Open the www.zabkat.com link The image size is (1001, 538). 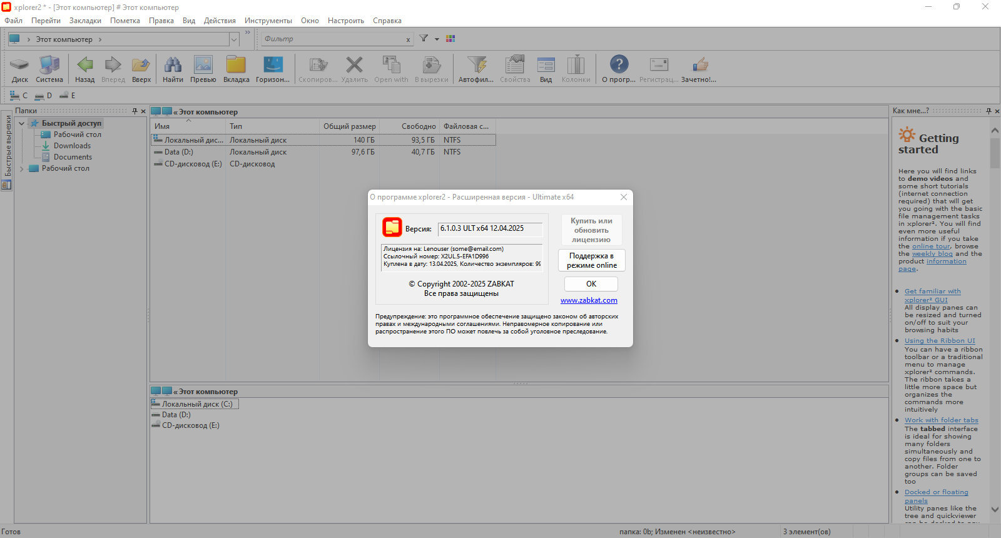pos(589,300)
